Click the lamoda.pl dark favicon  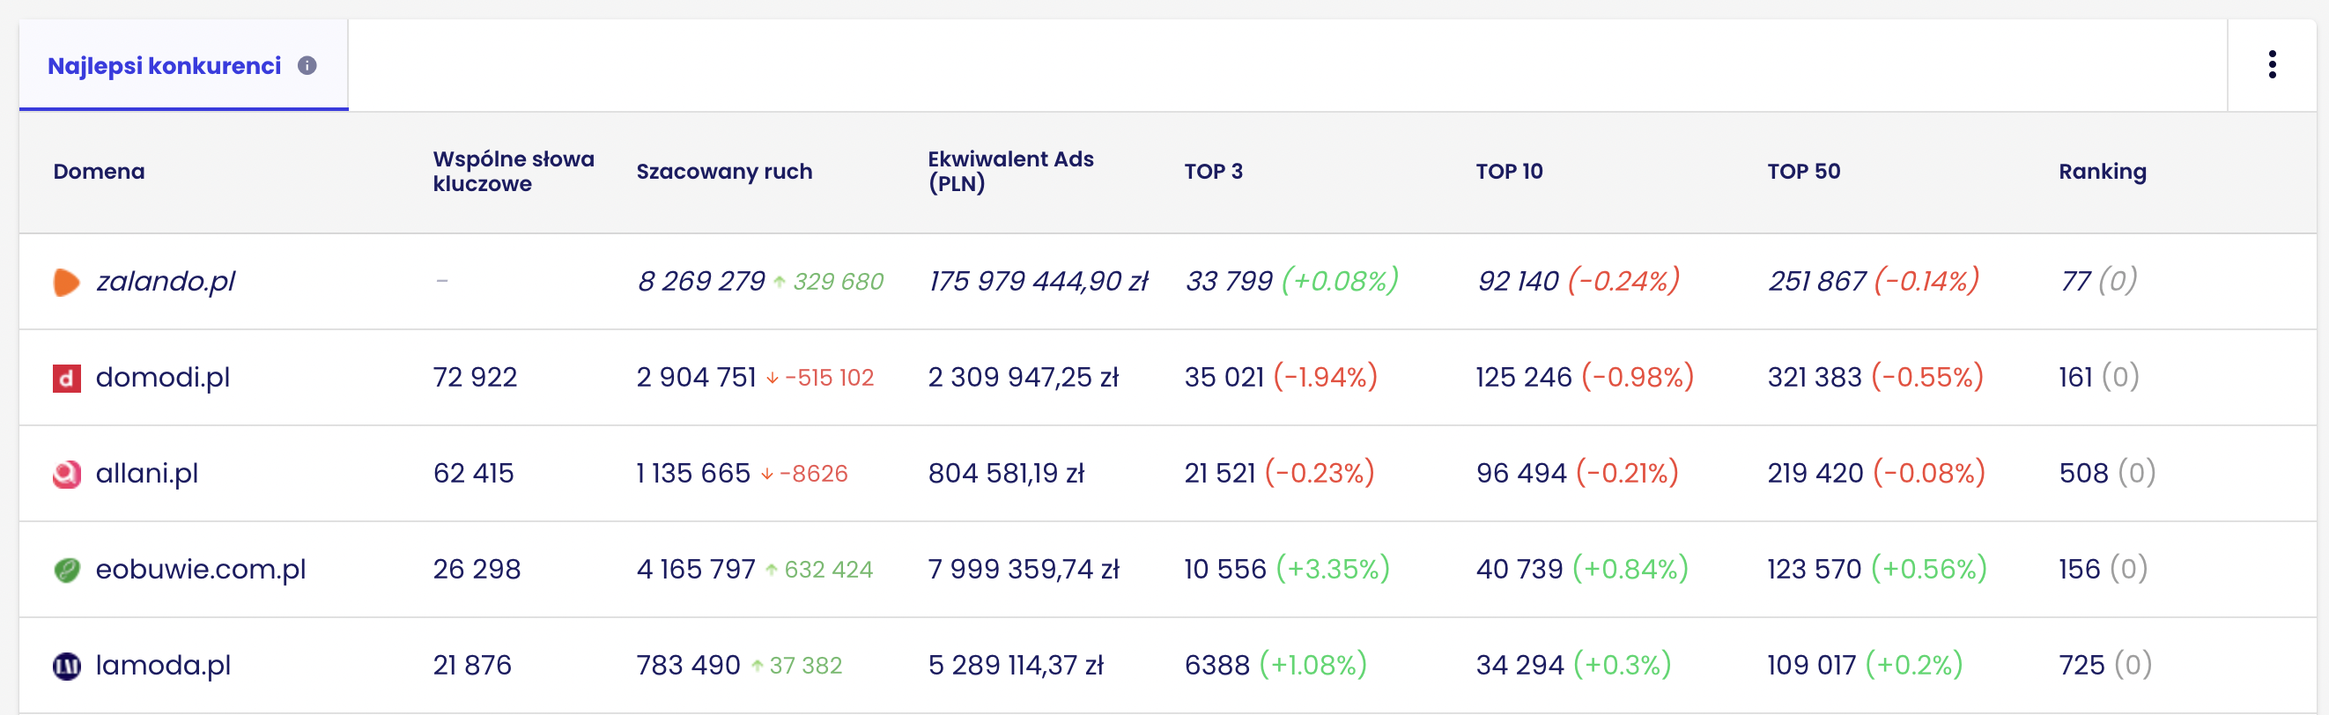[x=67, y=667]
